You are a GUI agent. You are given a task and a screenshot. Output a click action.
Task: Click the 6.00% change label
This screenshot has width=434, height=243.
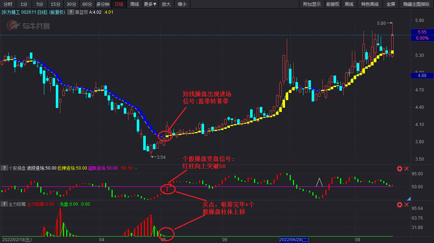click(422, 38)
